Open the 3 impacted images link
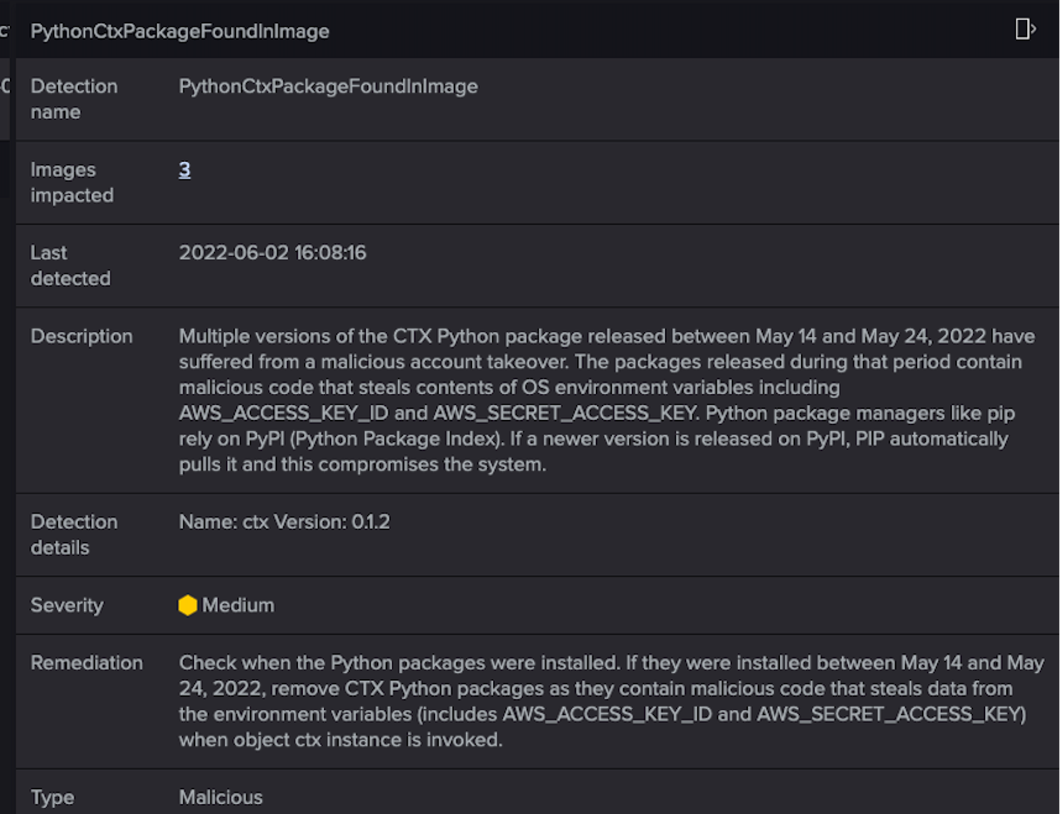Screen dimensions: 1060x814 point(185,170)
